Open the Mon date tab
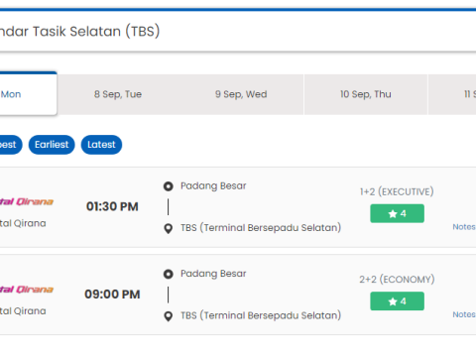This screenshot has width=476, height=357. pyautogui.click(x=29, y=94)
